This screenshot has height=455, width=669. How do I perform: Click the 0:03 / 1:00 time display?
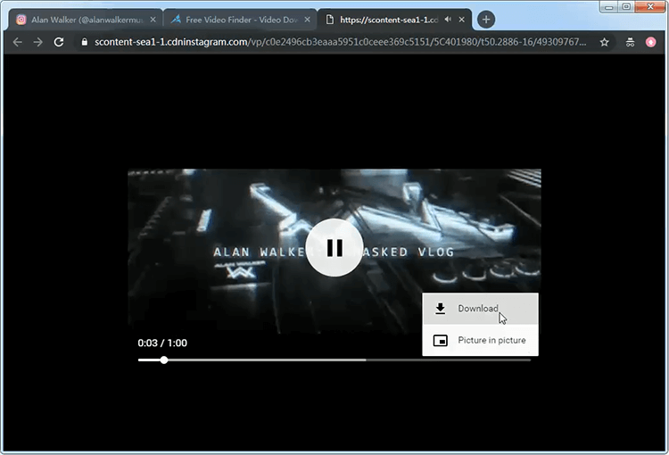162,343
